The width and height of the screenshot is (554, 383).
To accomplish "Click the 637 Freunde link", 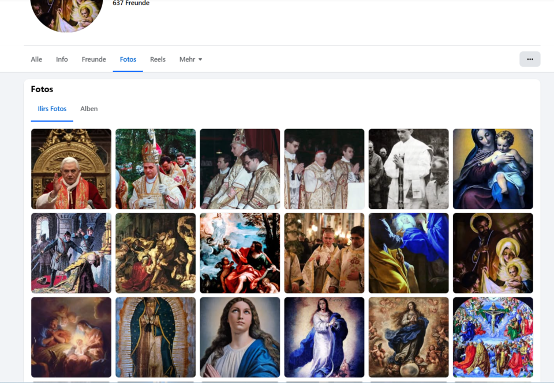I will click(x=131, y=3).
